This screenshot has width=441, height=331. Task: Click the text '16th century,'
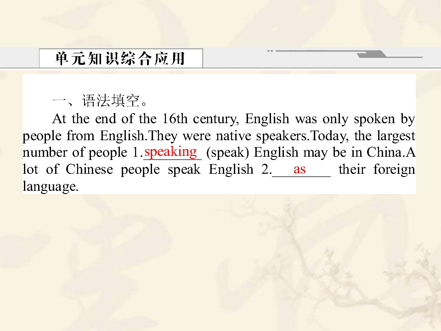(201, 119)
